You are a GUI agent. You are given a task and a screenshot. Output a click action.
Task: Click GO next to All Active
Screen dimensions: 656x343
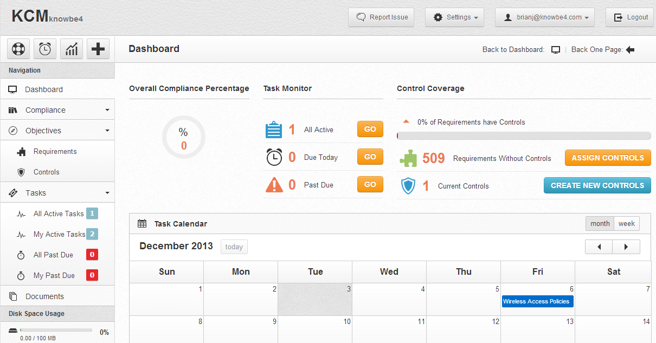coord(370,129)
